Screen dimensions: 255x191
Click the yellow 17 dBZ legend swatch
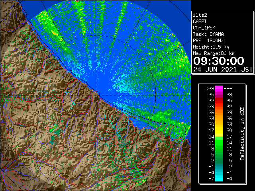[219, 131]
